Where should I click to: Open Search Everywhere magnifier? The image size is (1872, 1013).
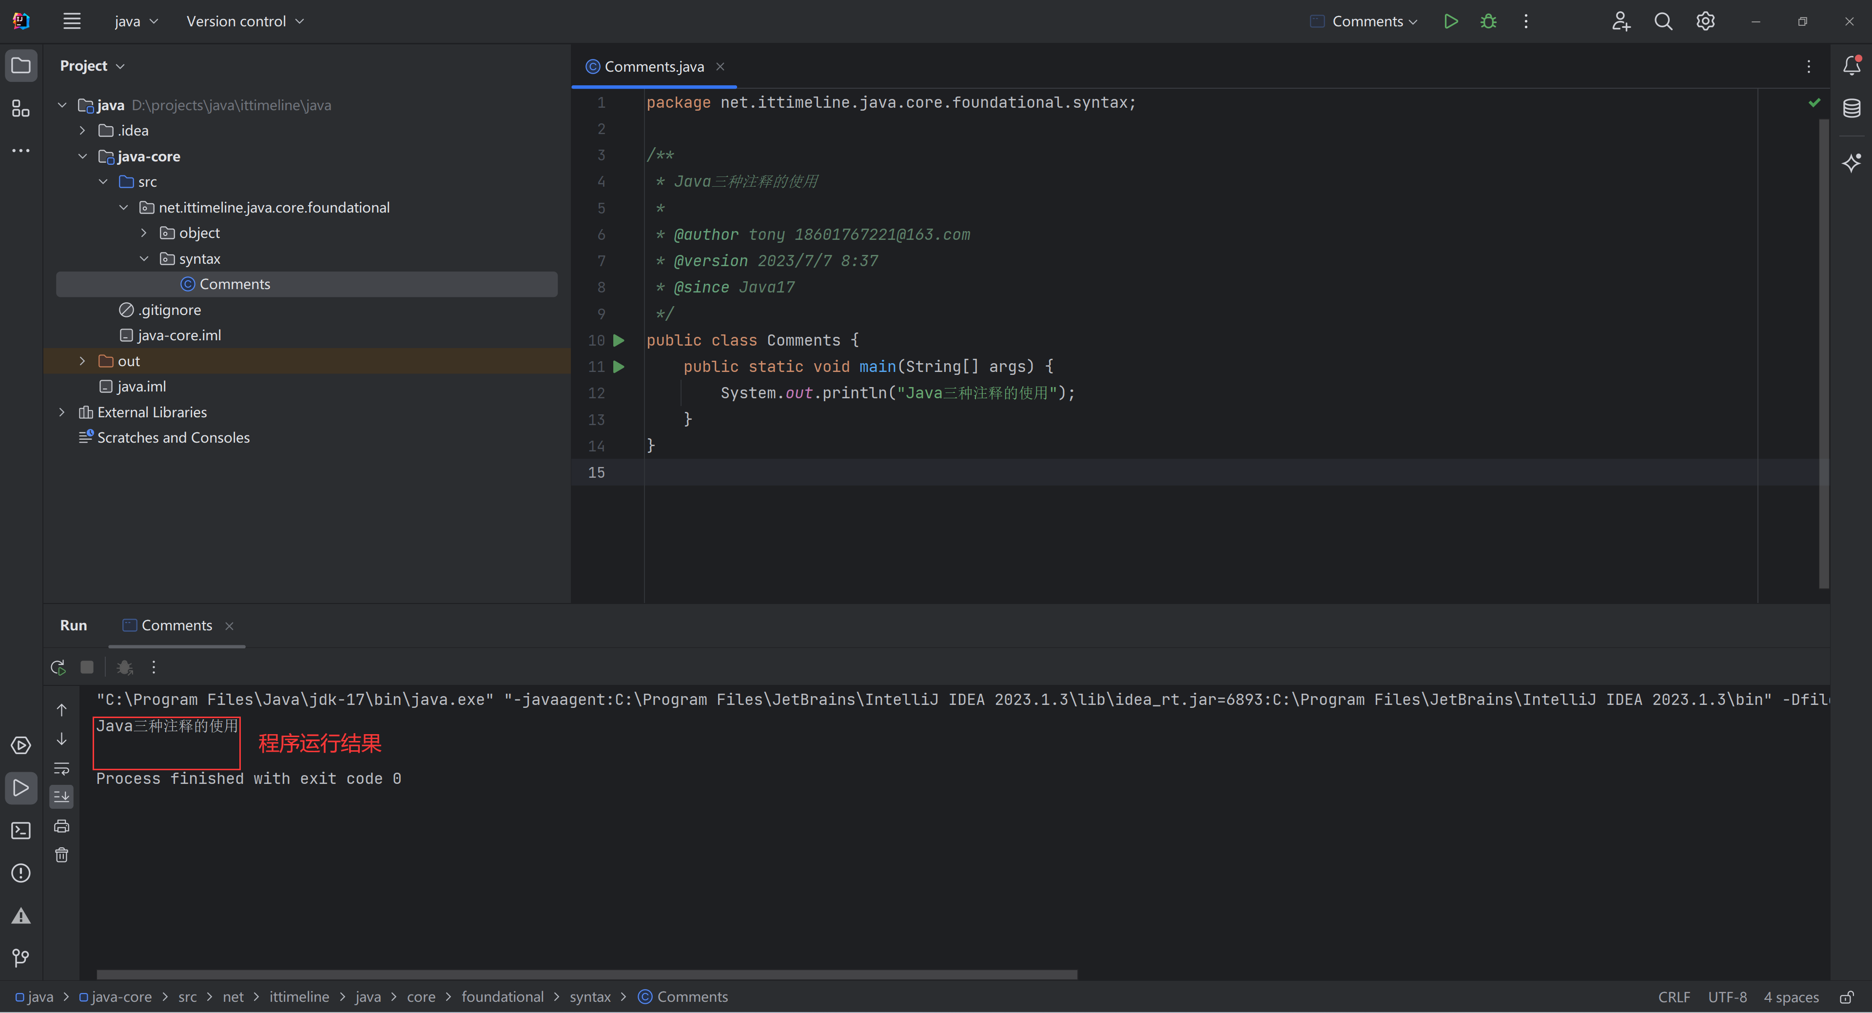point(1663,21)
